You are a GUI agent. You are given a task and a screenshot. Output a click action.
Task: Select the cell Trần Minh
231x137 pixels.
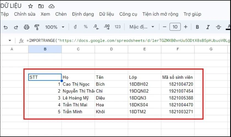click(x=78, y=112)
